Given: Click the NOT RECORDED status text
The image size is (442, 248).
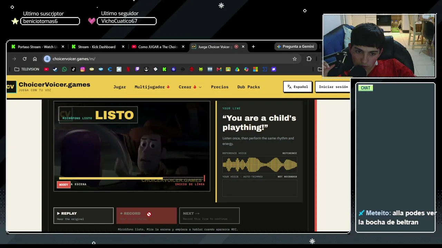Looking at the screenshot, I should [287, 177].
